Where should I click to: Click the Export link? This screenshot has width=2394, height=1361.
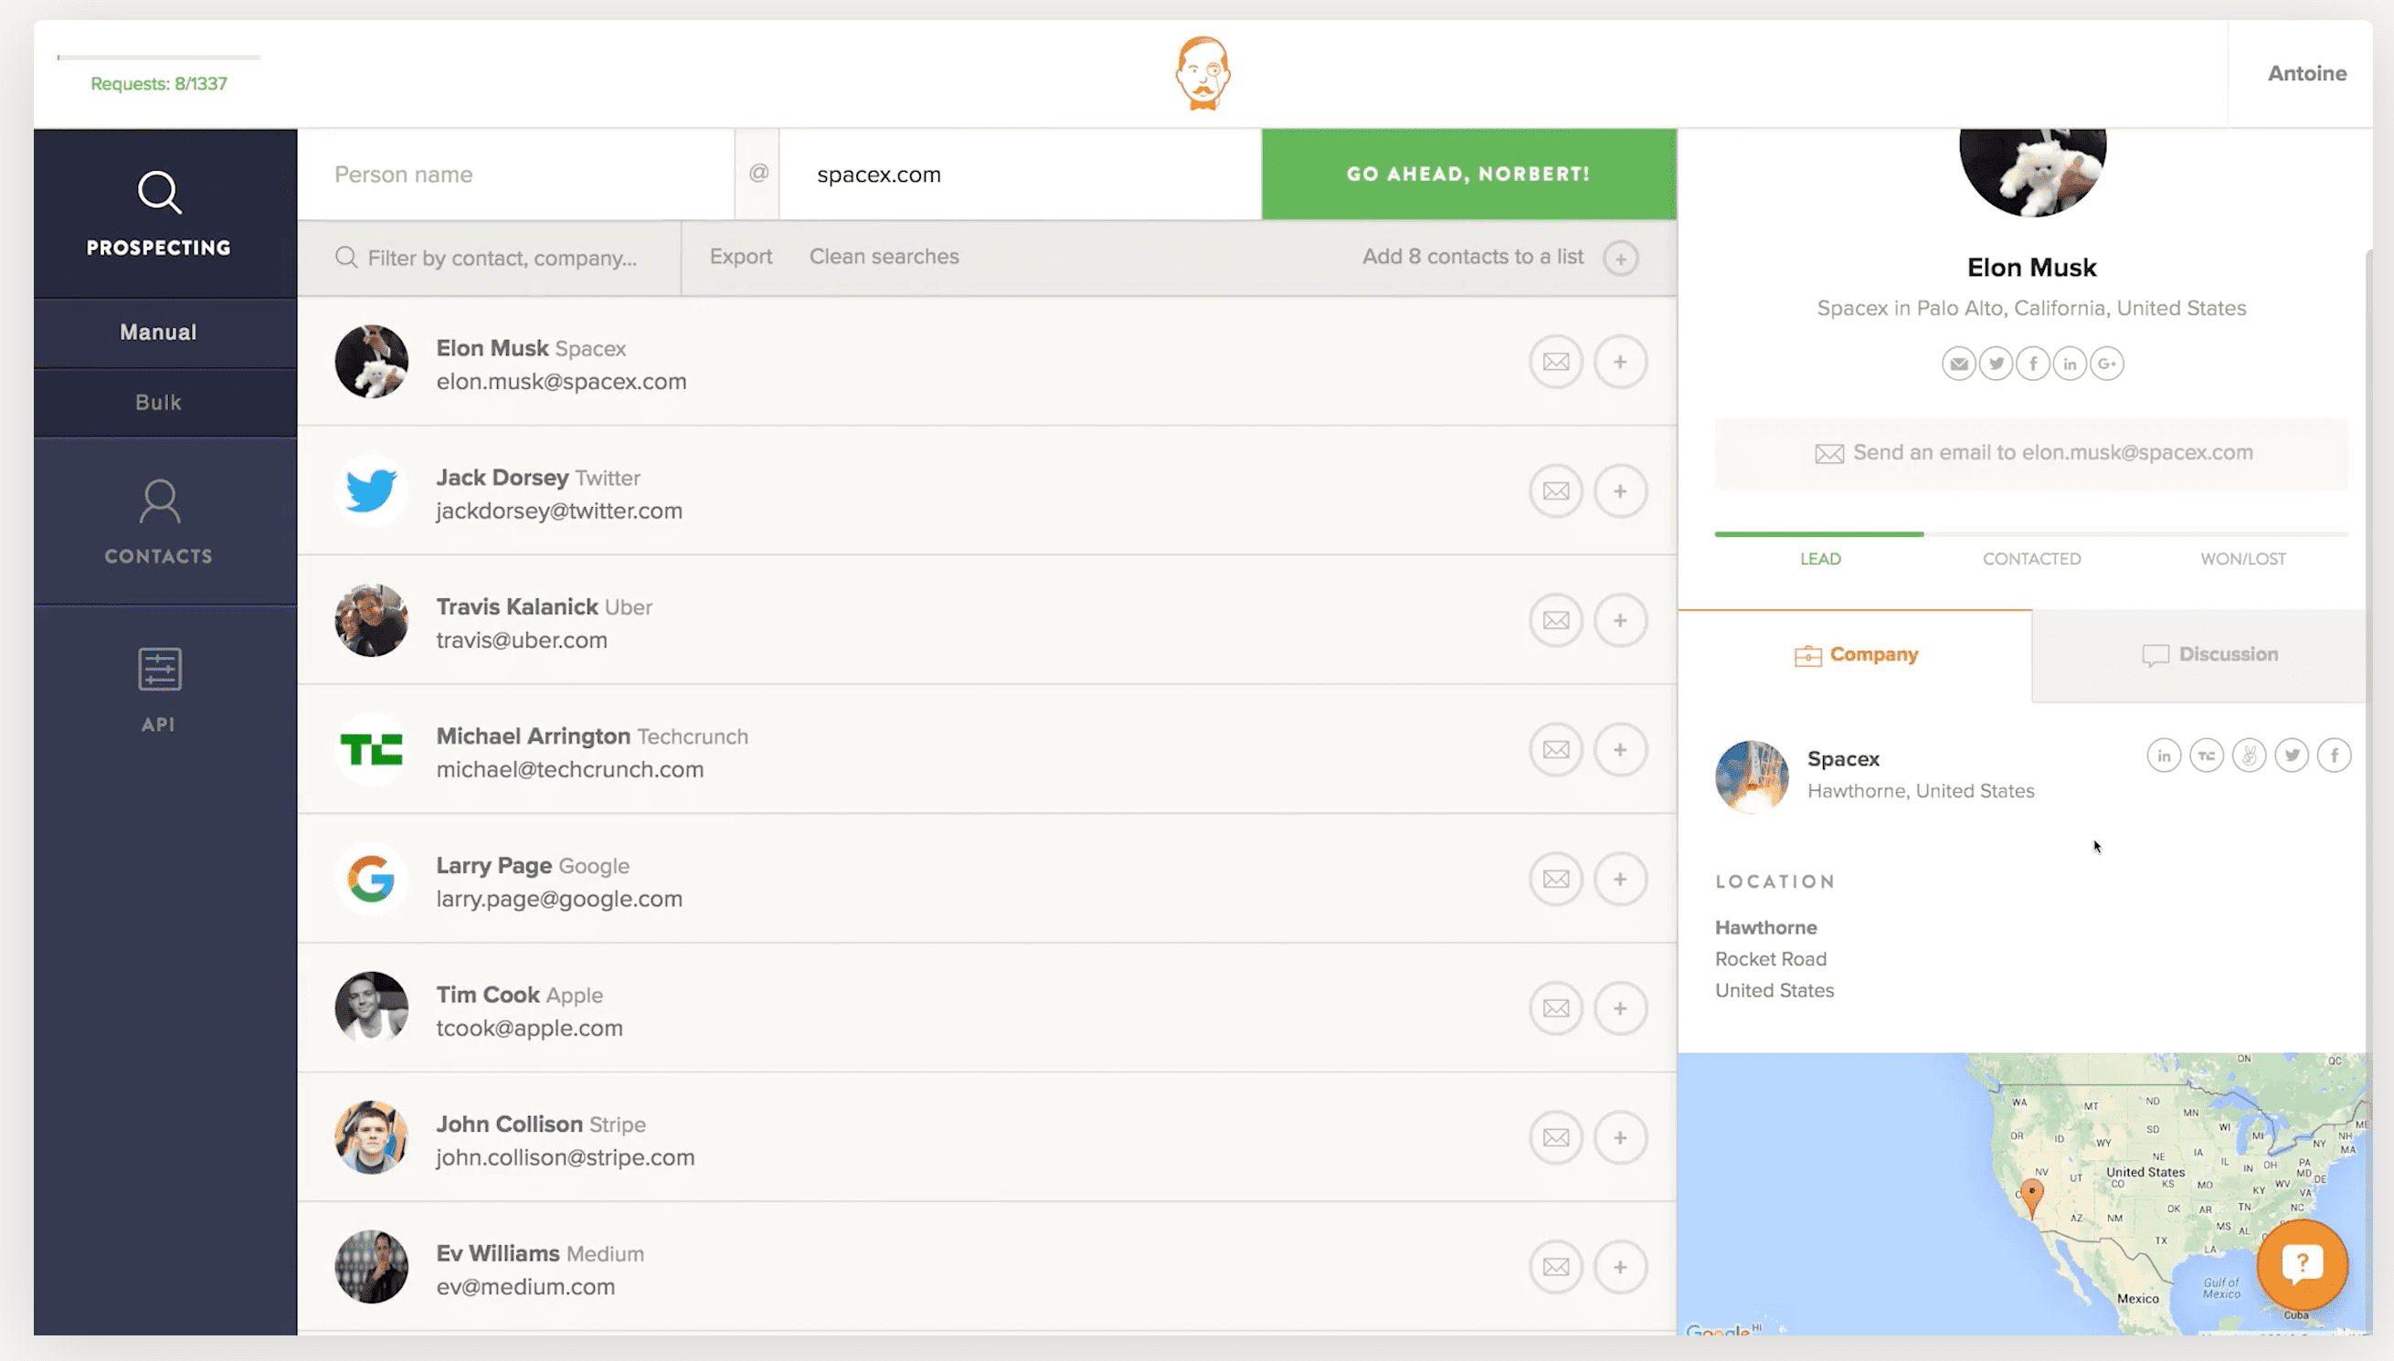(740, 257)
